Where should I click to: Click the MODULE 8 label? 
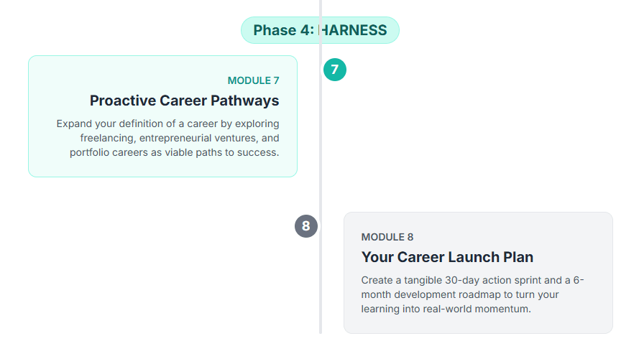click(387, 237)
